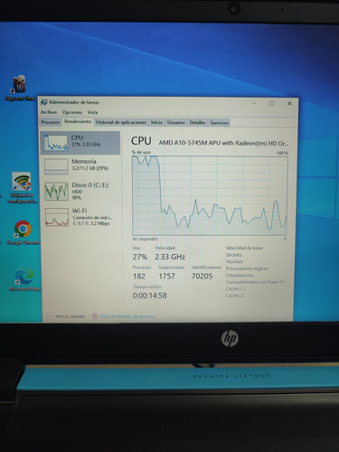Select the CPU mini graph thumbnail
Viewport: 339px width, 452px height.
point(56,143)
